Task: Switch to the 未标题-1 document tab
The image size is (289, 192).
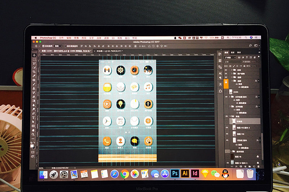Action: pos(109,51)
